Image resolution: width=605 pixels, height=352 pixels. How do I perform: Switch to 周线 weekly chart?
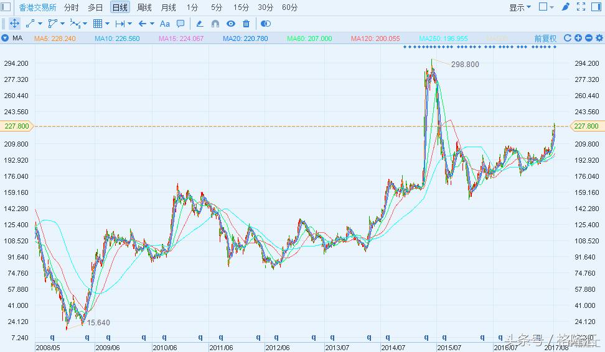144,7
